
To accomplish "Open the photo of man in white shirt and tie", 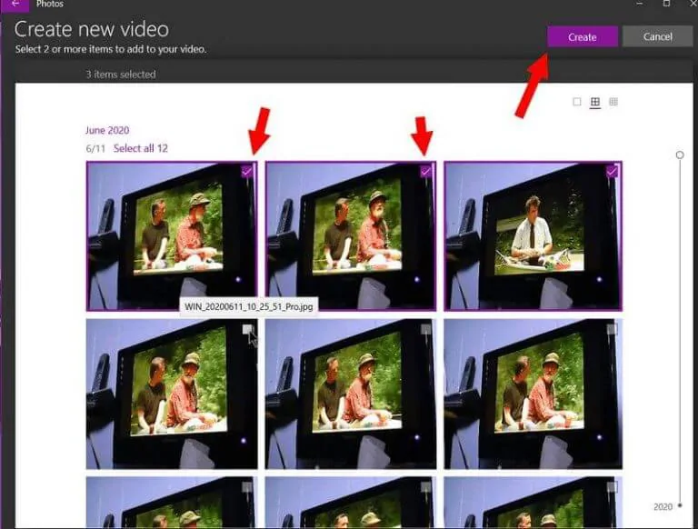I will point(533,236).
